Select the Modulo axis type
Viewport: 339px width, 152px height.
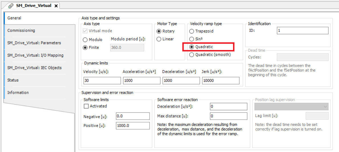tap(85, 40)
